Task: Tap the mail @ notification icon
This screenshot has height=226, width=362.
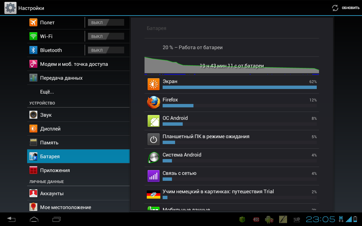Action: click(x=297, y=219)
